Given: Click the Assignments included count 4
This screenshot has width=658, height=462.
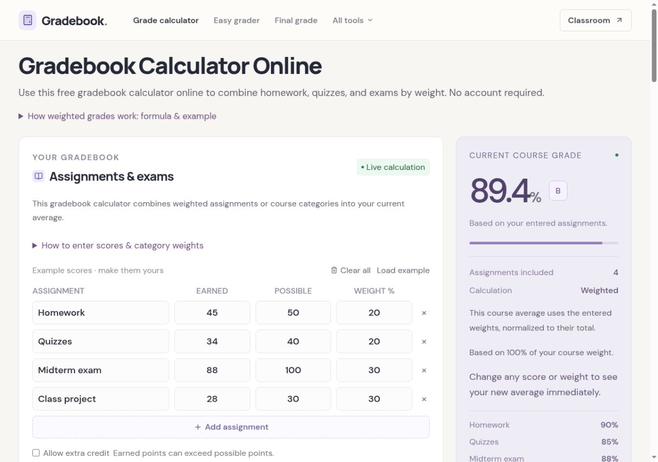Looking at the screenshot, I should point(616,272).
